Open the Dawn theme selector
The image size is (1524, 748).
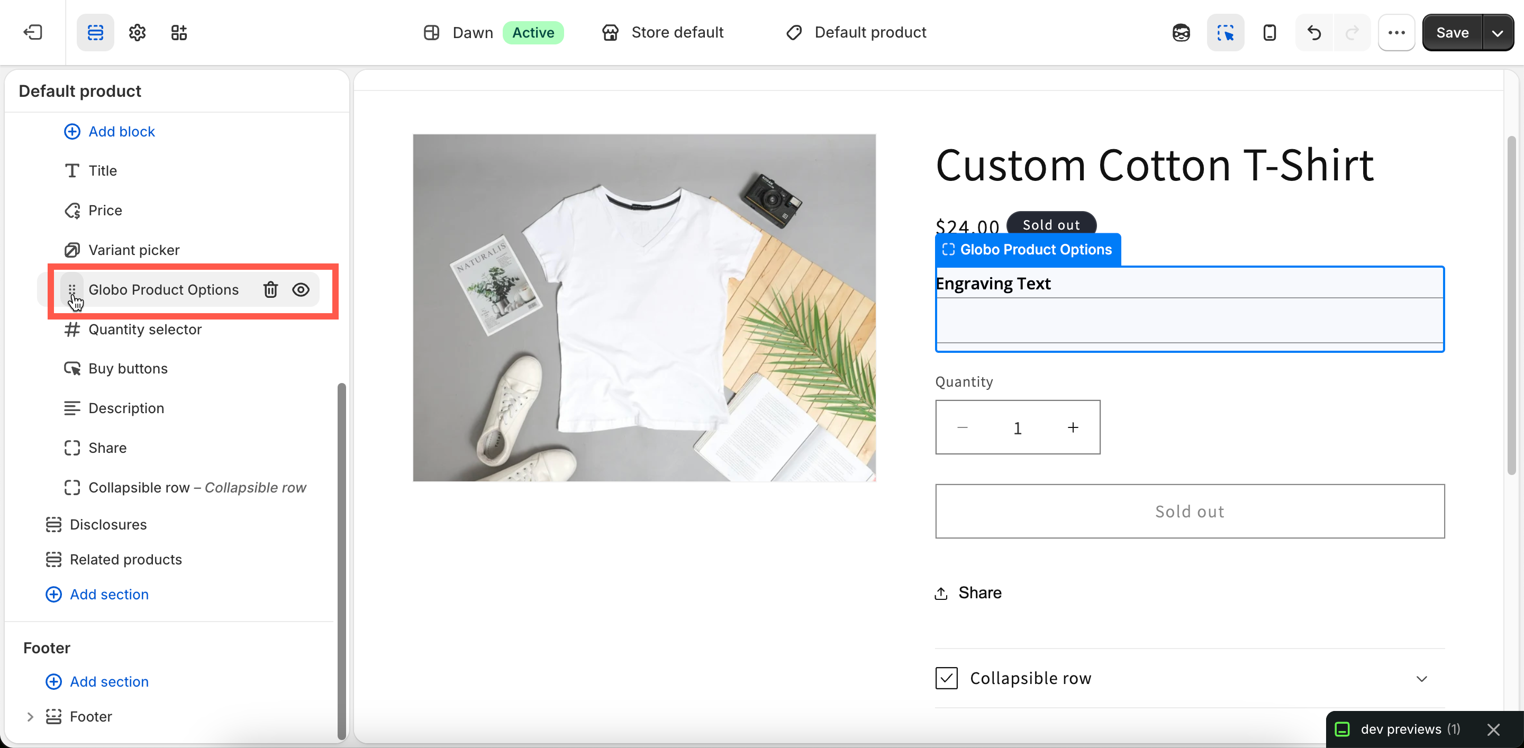[x=493, y=32]
